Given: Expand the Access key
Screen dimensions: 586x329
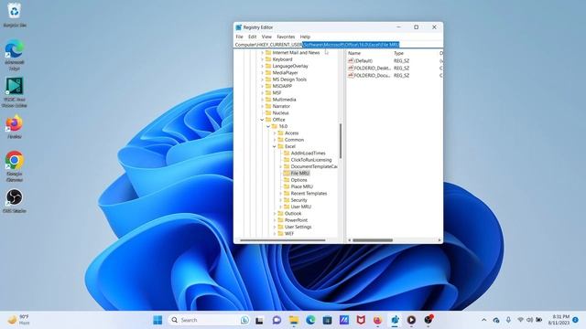Looking at the screenshot, I should (275, 133).
